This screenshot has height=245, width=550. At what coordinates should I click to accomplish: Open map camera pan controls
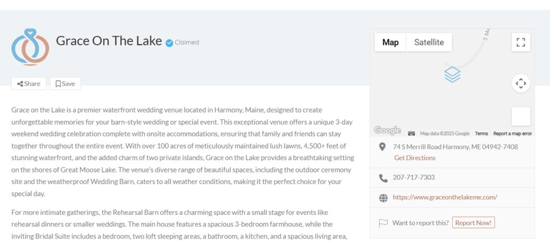tap(520, 83)
